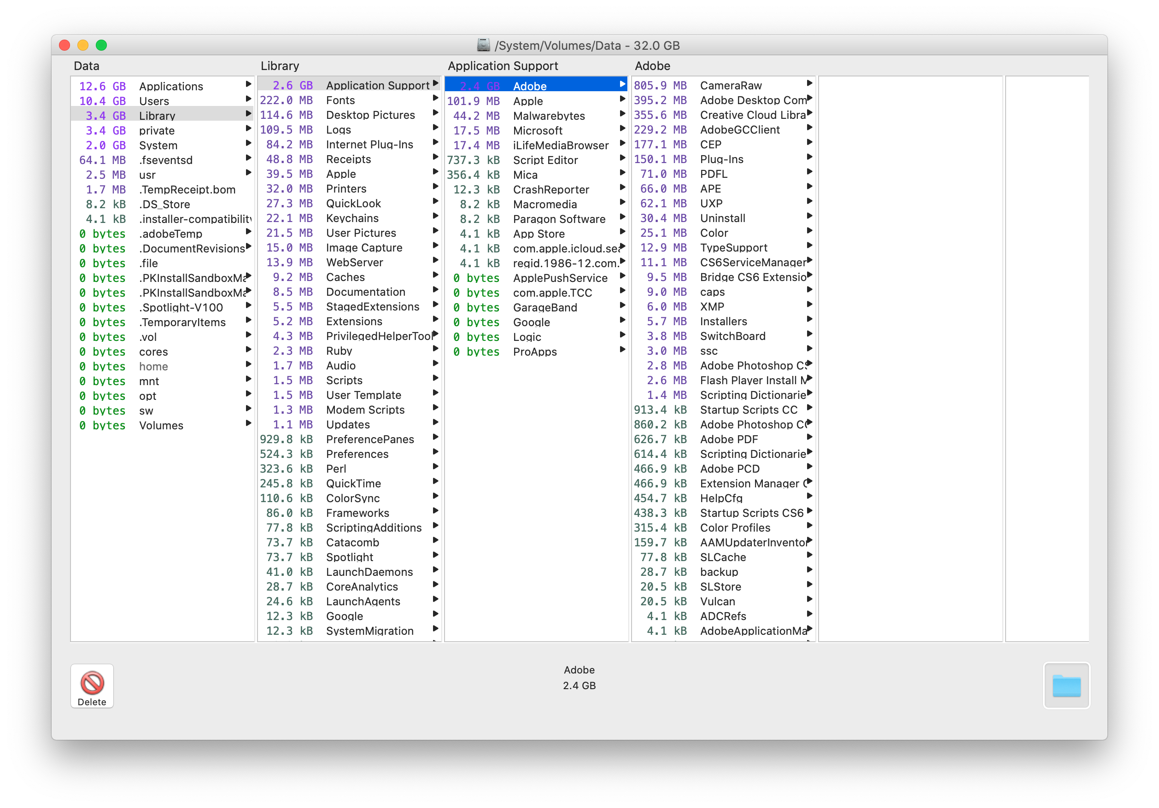The width and height of the screenshot is (1159, 808).
Task: Select the Paragon Software folder
Action: click(536, 218)
